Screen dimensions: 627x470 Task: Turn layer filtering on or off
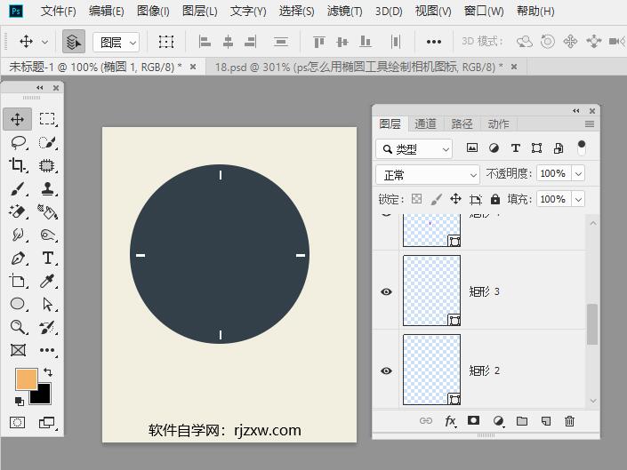tap(582, 147)
